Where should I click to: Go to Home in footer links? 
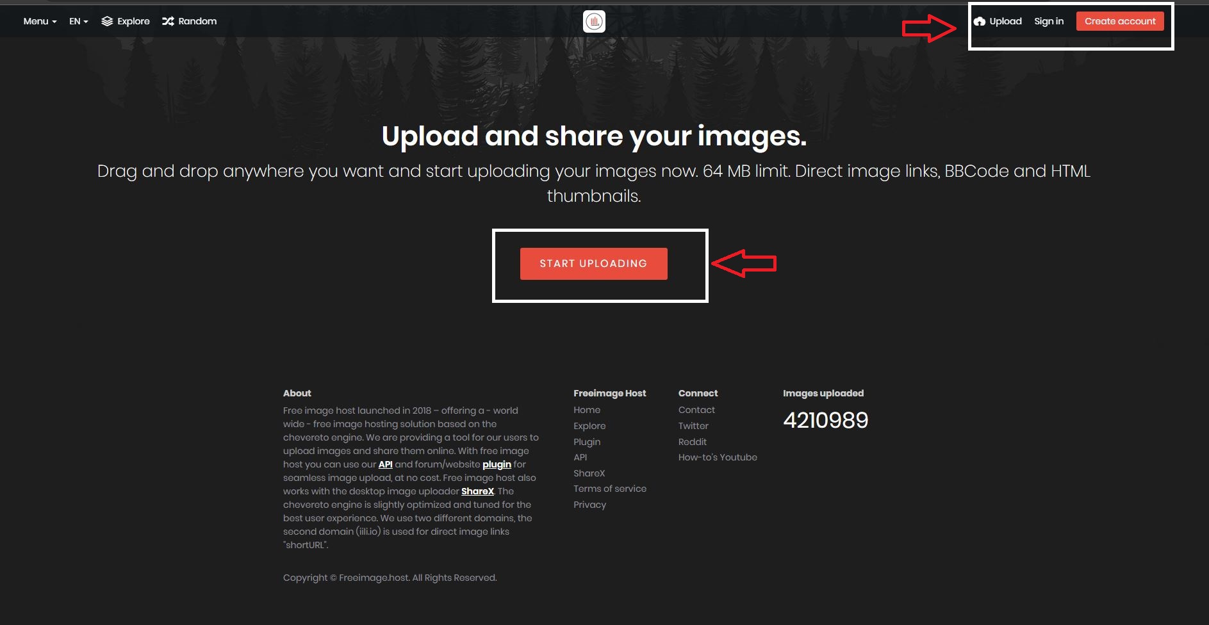(586, 410)
